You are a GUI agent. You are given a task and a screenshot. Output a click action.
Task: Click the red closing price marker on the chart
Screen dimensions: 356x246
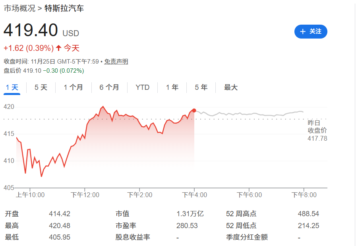193,110
